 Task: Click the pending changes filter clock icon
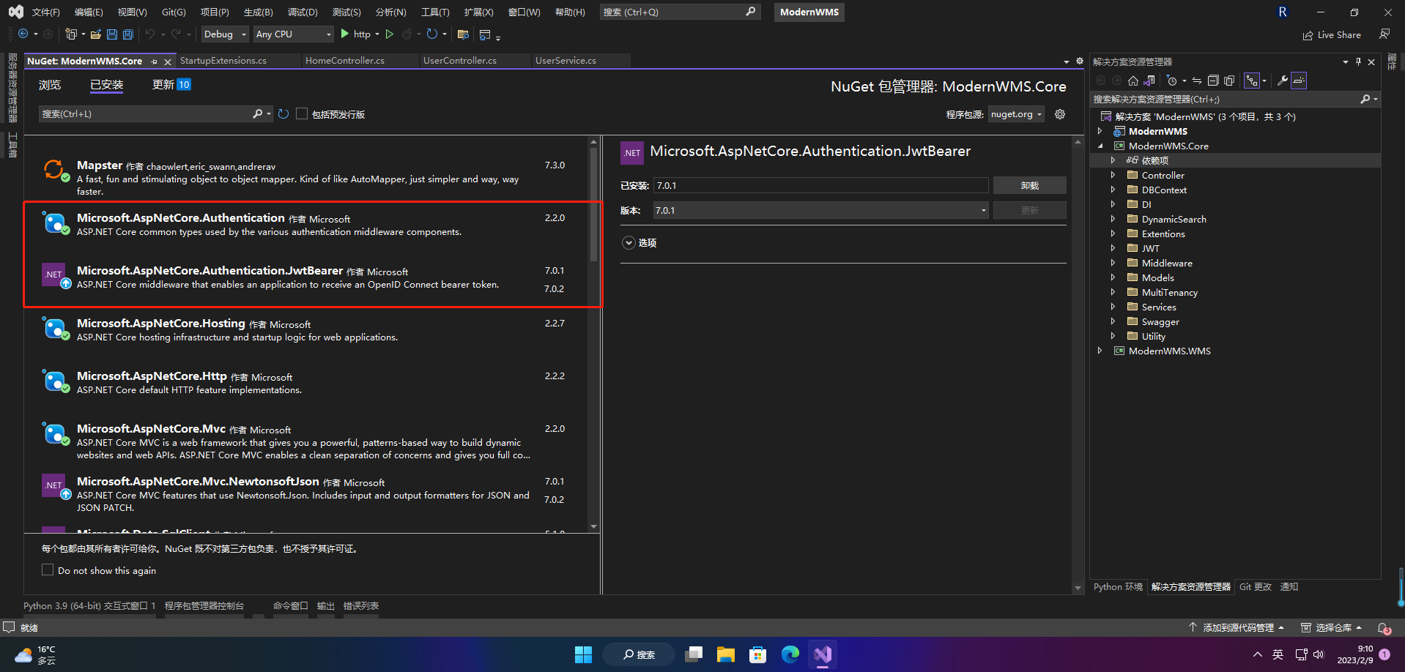[1172, 81]
